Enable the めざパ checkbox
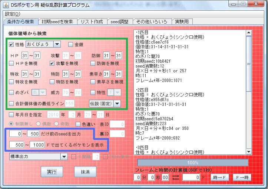The height and width of the screenshot is (189, 268). tap(11, 92)
